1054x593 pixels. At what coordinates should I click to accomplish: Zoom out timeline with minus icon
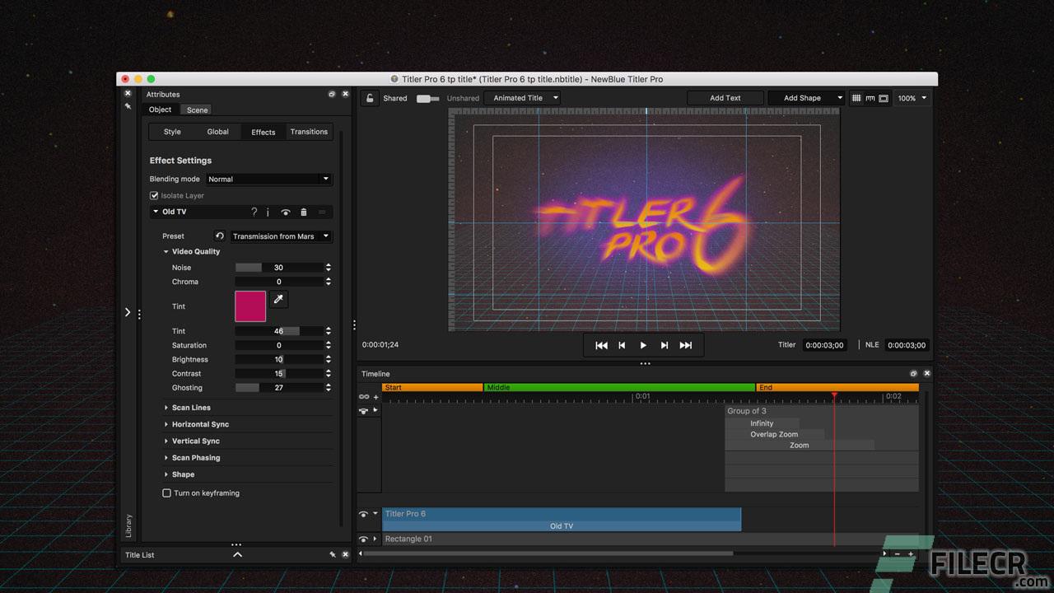pyautogui.click(x=898, y=554)
